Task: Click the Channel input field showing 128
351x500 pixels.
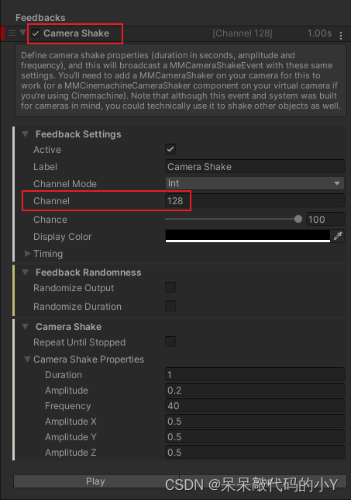Action: (x=255, y=201)
